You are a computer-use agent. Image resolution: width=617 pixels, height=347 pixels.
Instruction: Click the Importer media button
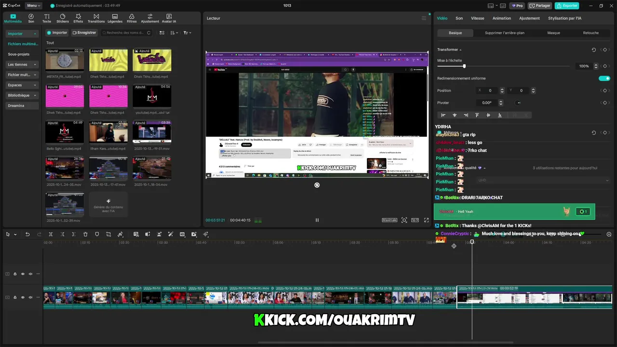57,33
